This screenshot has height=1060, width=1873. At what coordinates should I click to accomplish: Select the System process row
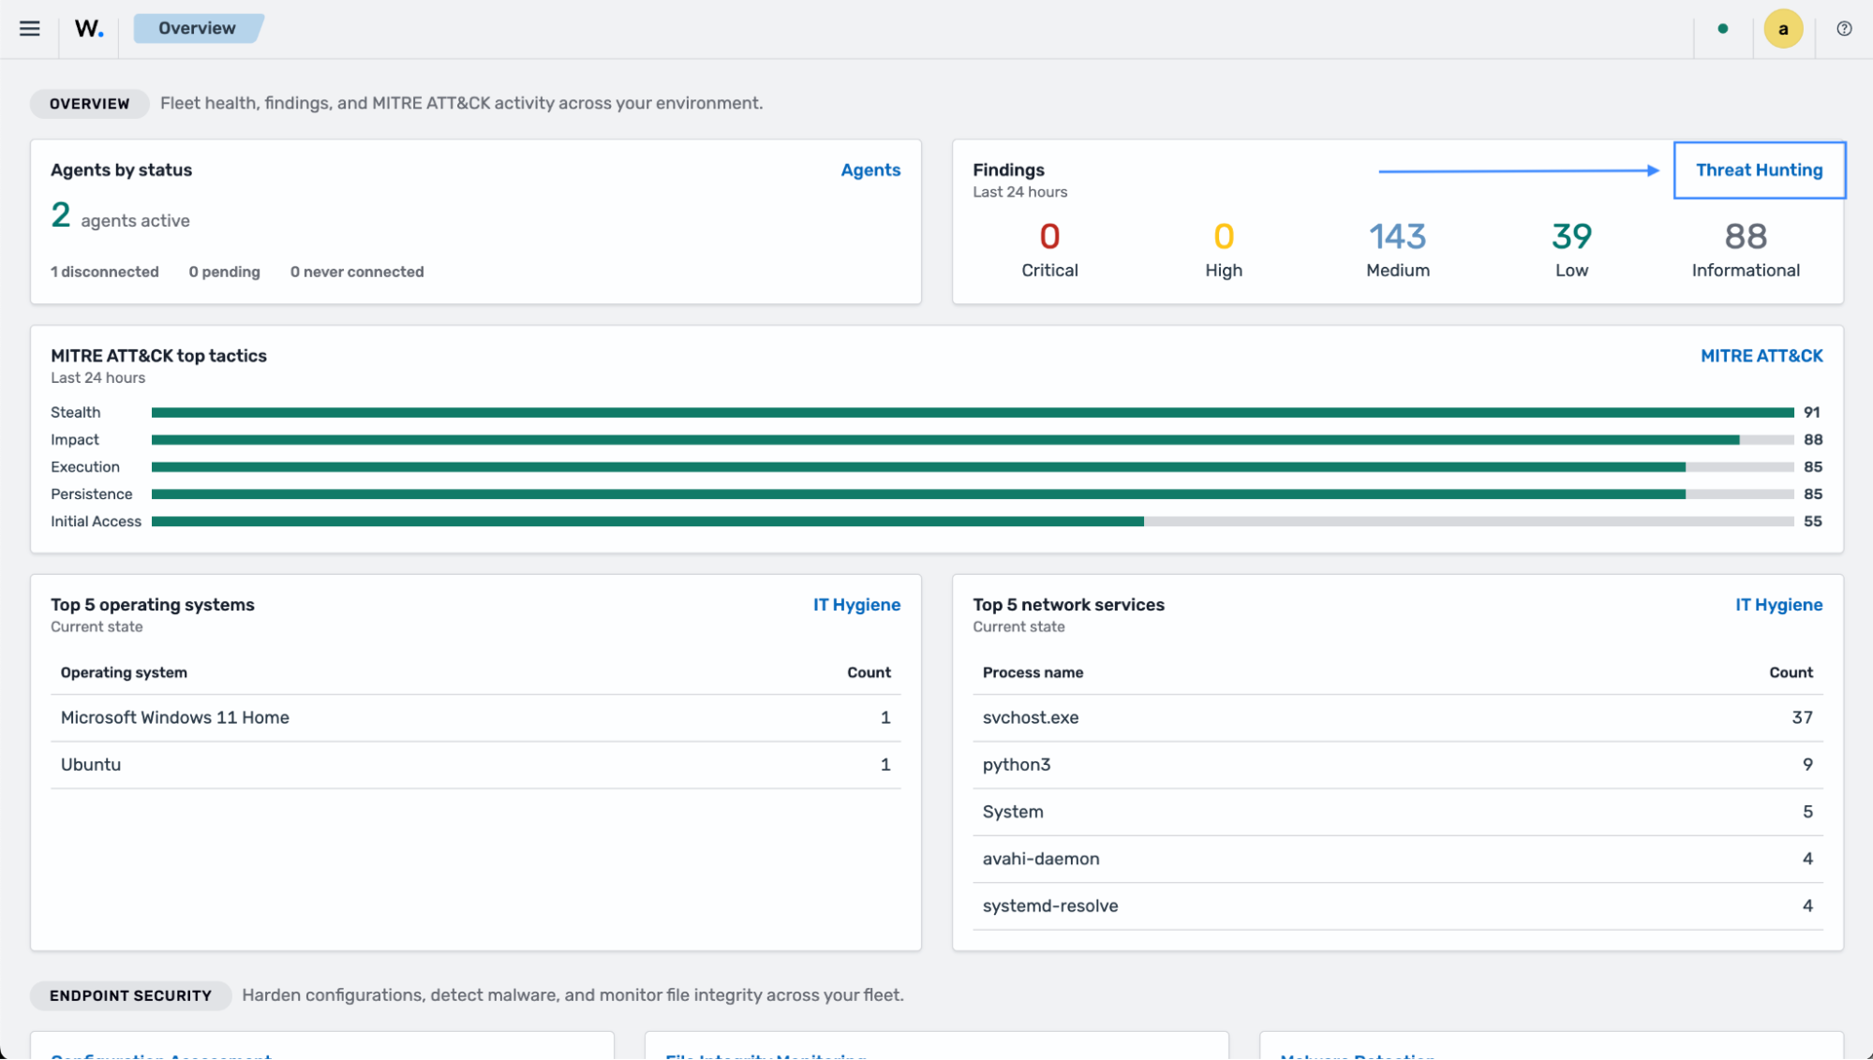[1397, 812]
